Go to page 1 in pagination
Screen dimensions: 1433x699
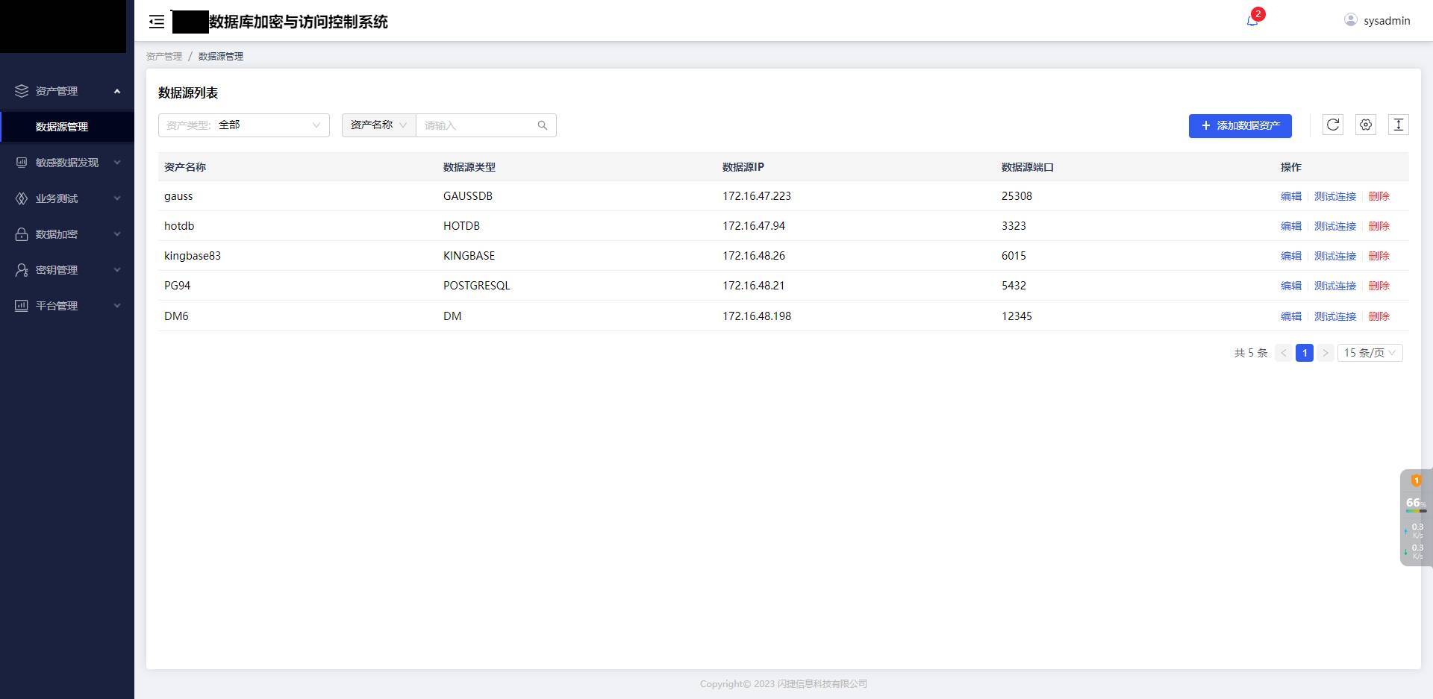1305,353
